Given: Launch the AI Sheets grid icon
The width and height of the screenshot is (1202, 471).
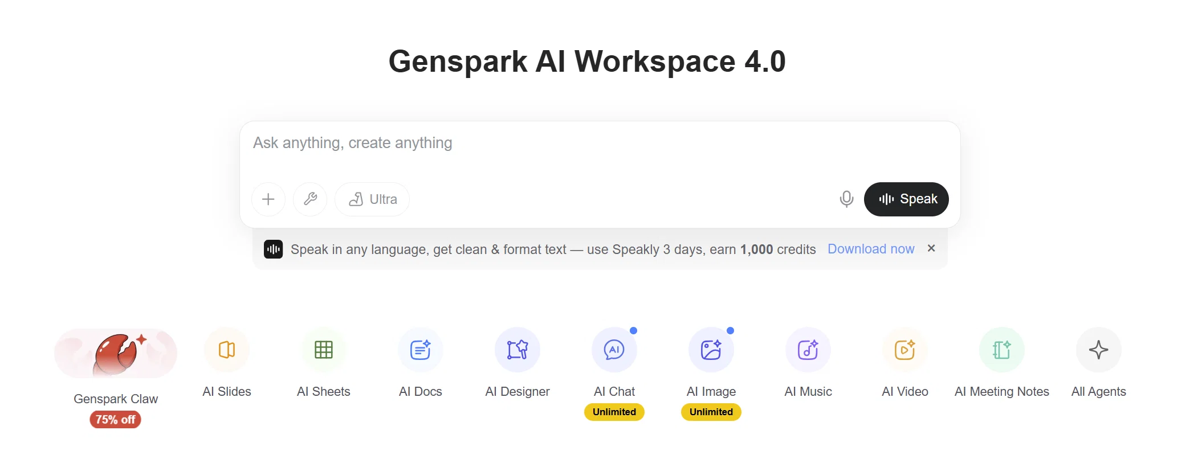Looking at the screenshot, I should 324,350.
